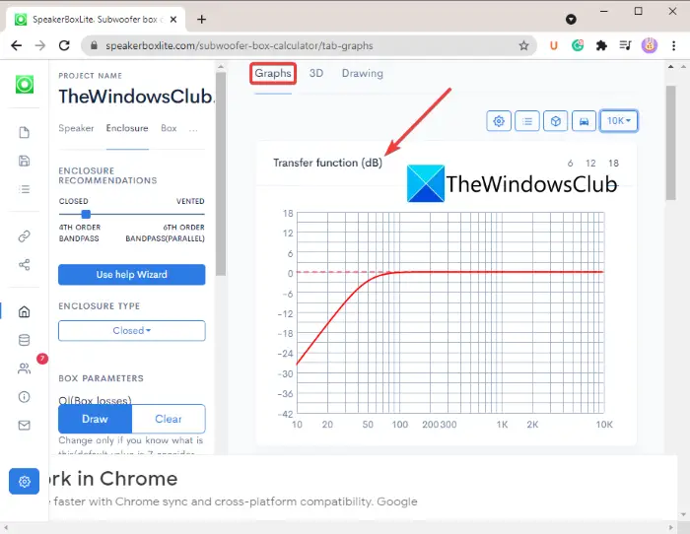This screenshot has height=534, width=690.
Task: Open the media control playlist icon
Action: (625, 45)
